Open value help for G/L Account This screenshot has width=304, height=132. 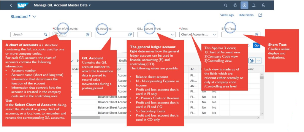130,34
